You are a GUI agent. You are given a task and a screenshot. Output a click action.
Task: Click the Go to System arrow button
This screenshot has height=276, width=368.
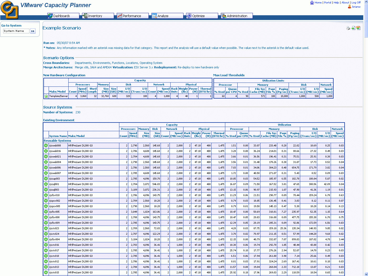tap(33, 31)
